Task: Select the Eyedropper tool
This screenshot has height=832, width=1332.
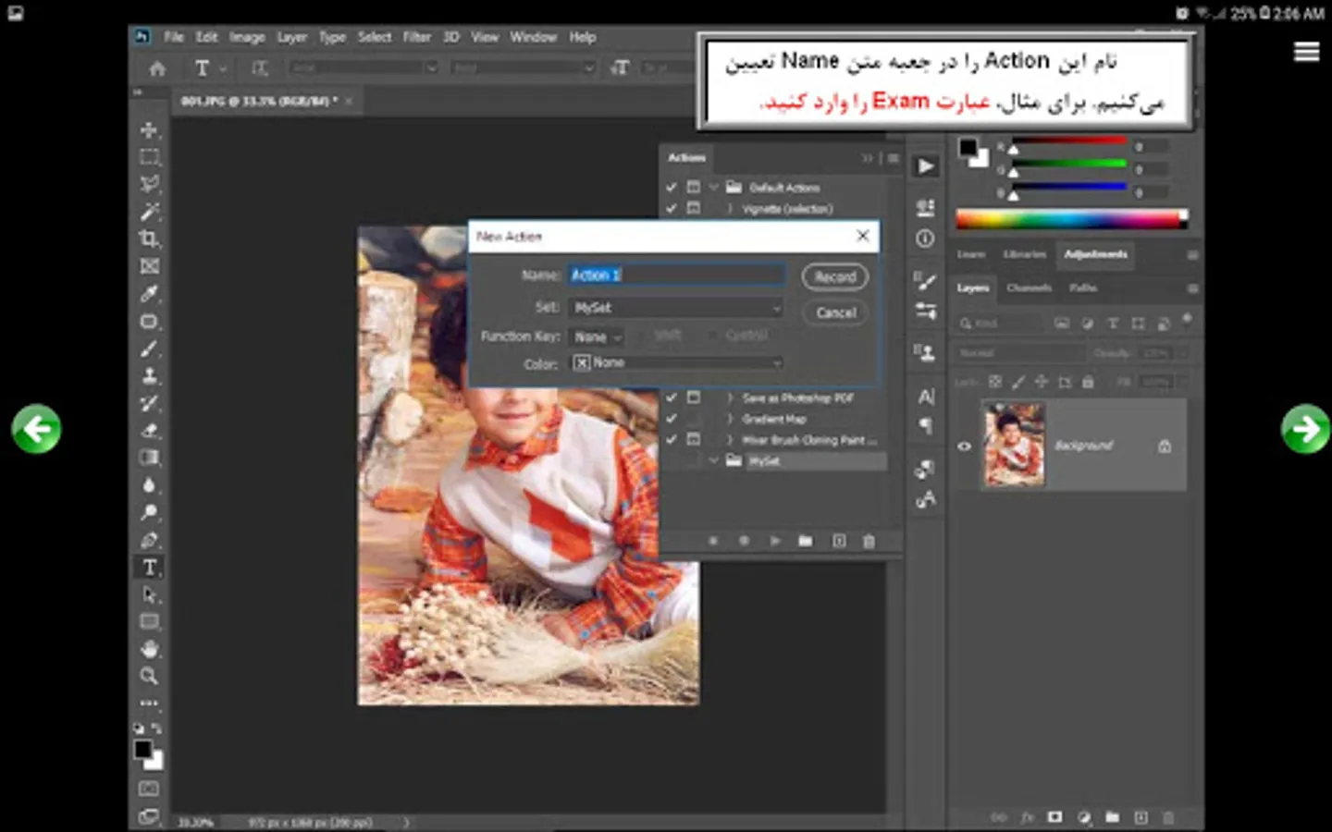Action: pyautogui.click(x=149, y=294)
